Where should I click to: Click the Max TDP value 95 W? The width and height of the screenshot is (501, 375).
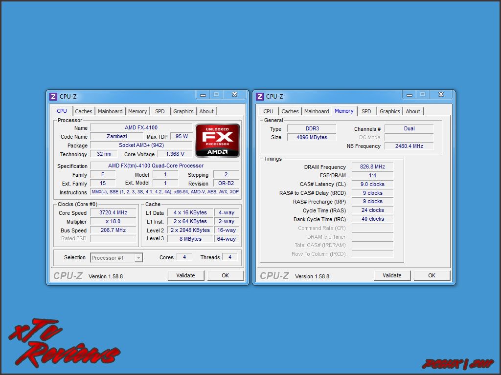pos(182,137)
